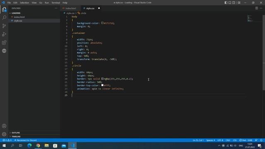
Task: Open Mail app from taskbar
Action: point(64,145)
